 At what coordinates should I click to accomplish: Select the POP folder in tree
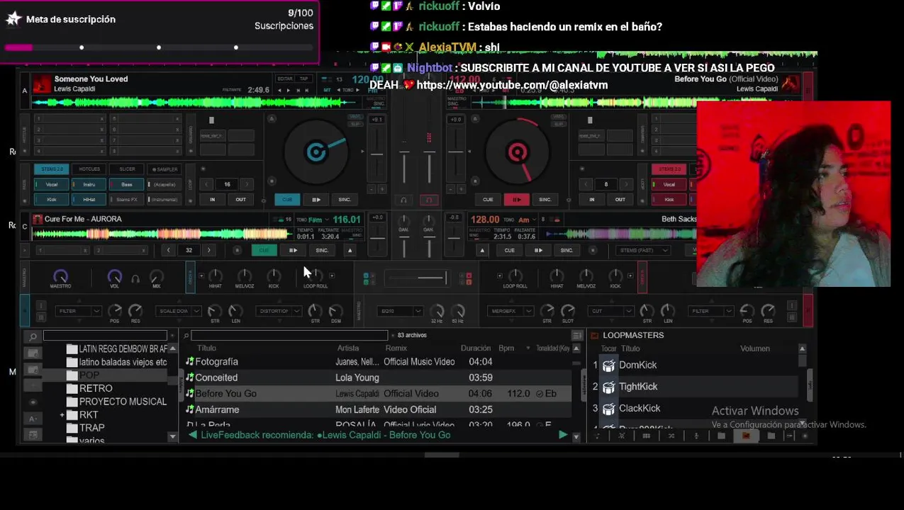89,375
